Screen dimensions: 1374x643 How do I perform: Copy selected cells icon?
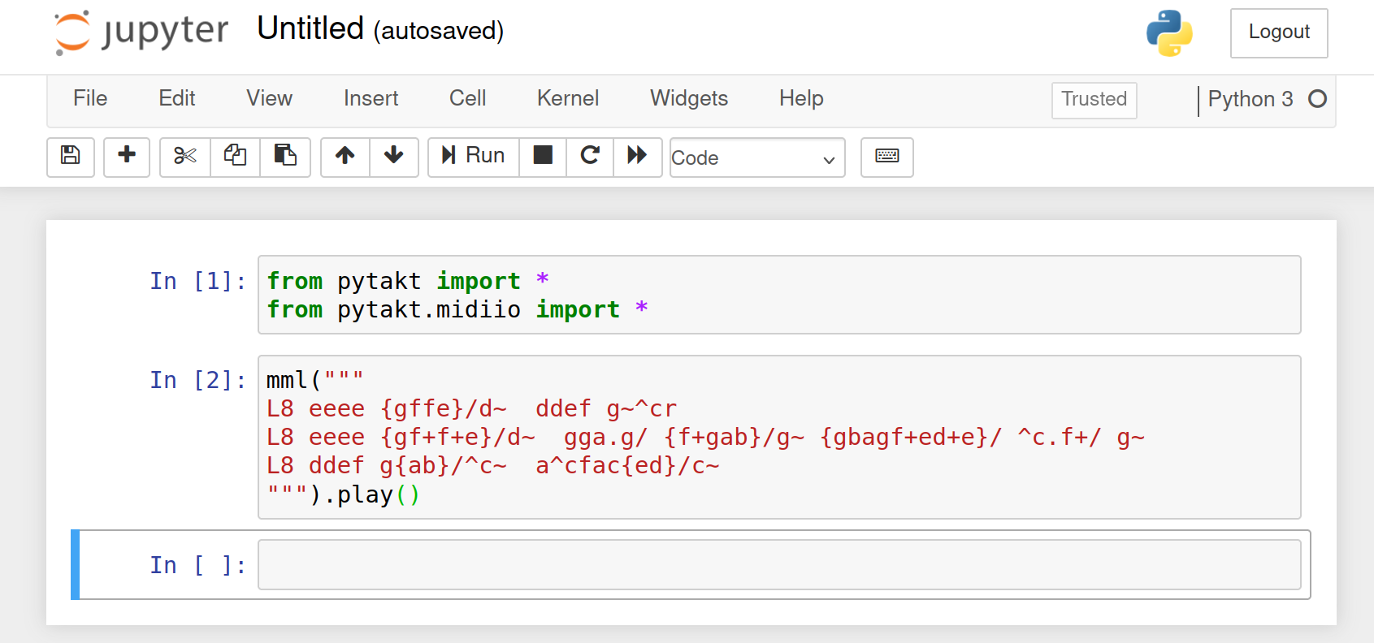coord(236,156)
